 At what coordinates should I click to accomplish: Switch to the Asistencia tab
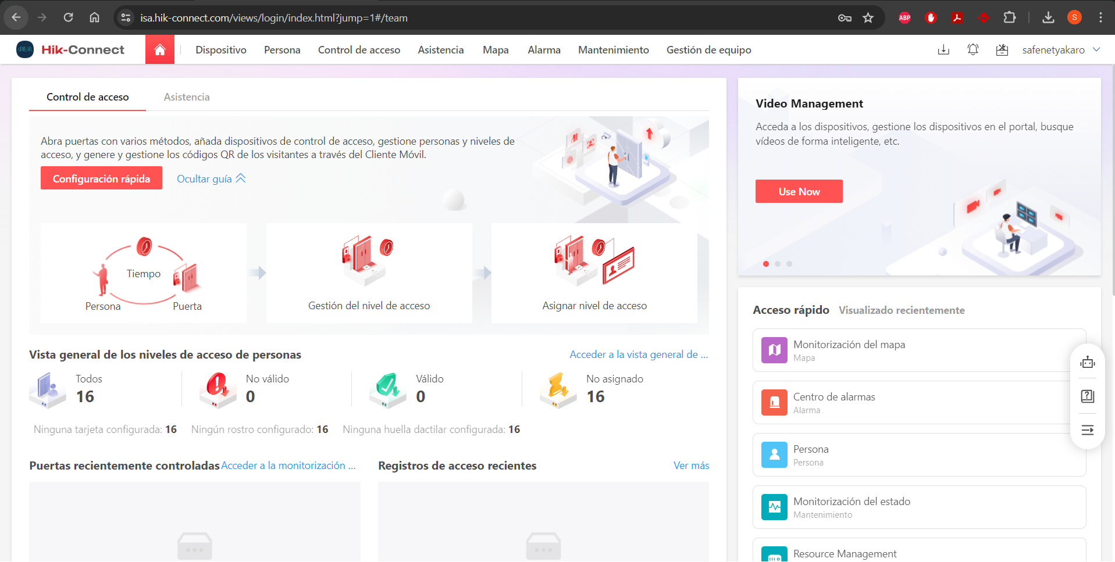[187, 97]
